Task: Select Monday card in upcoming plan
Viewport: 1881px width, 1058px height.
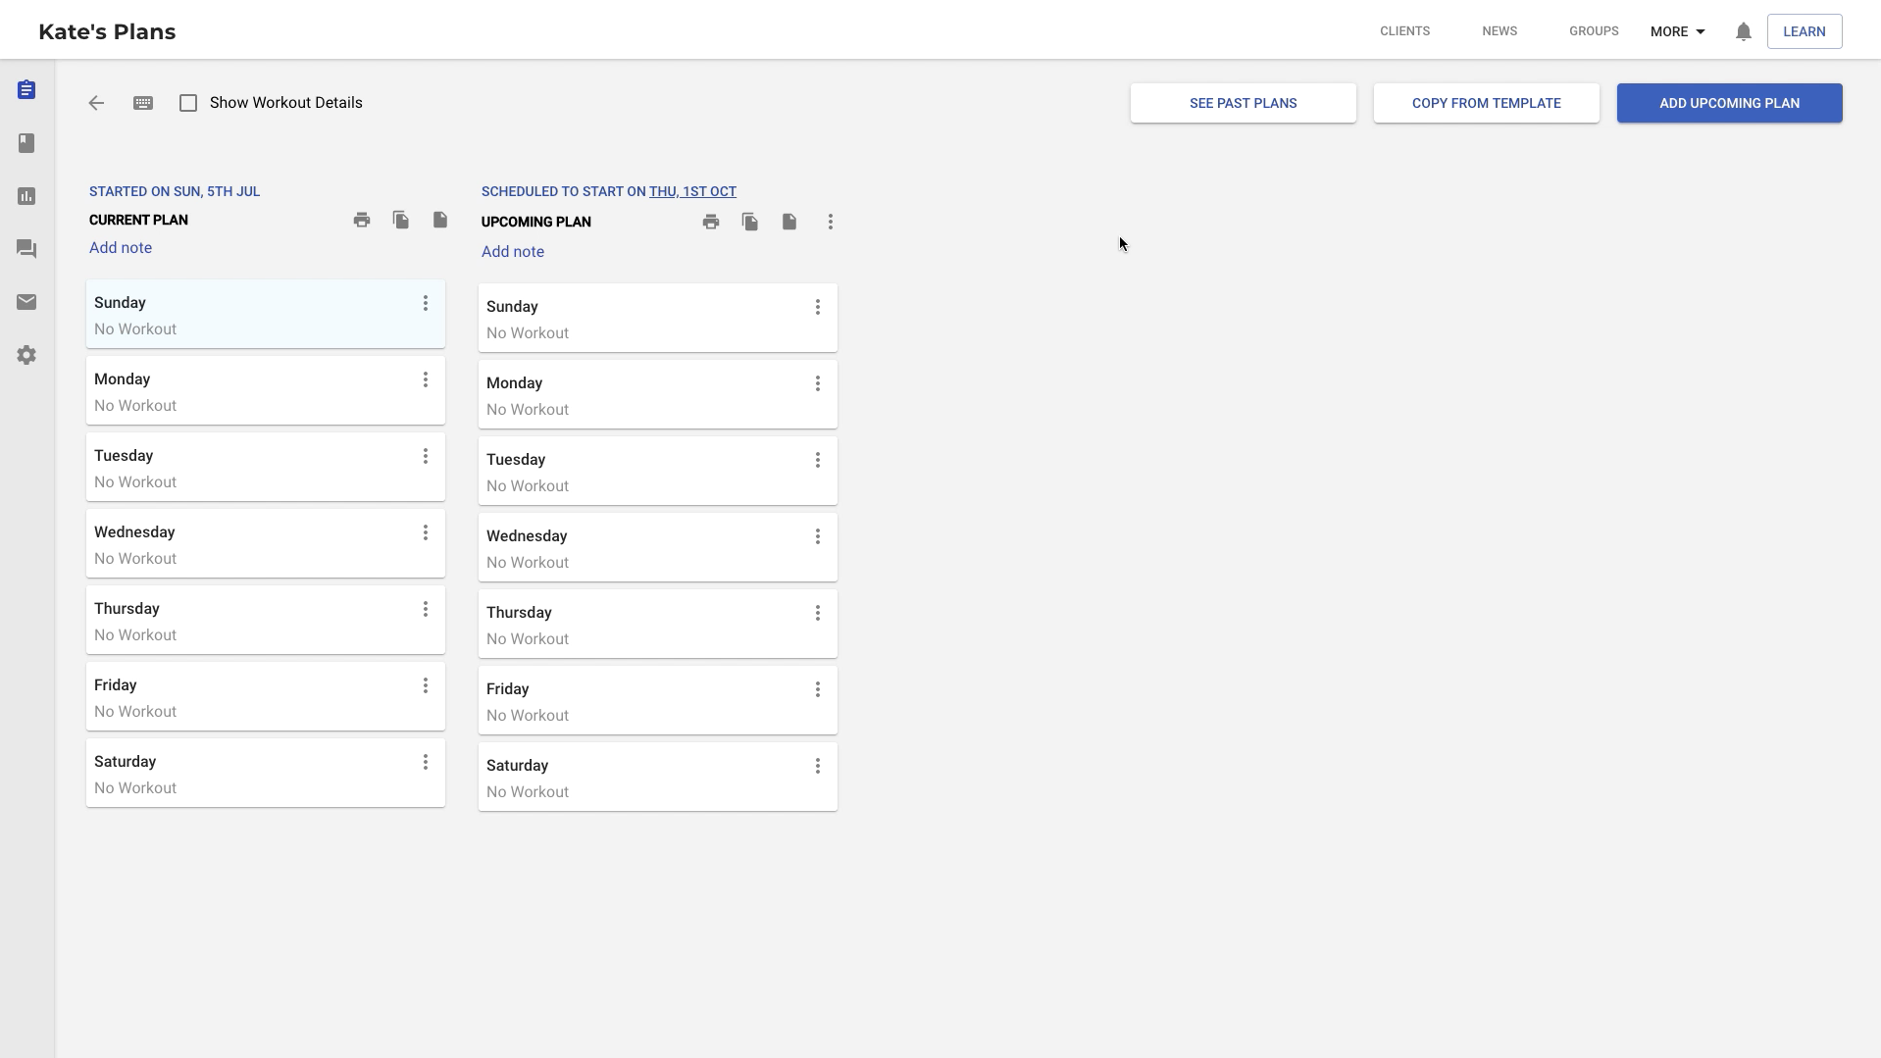Action: tap(658, 394)
